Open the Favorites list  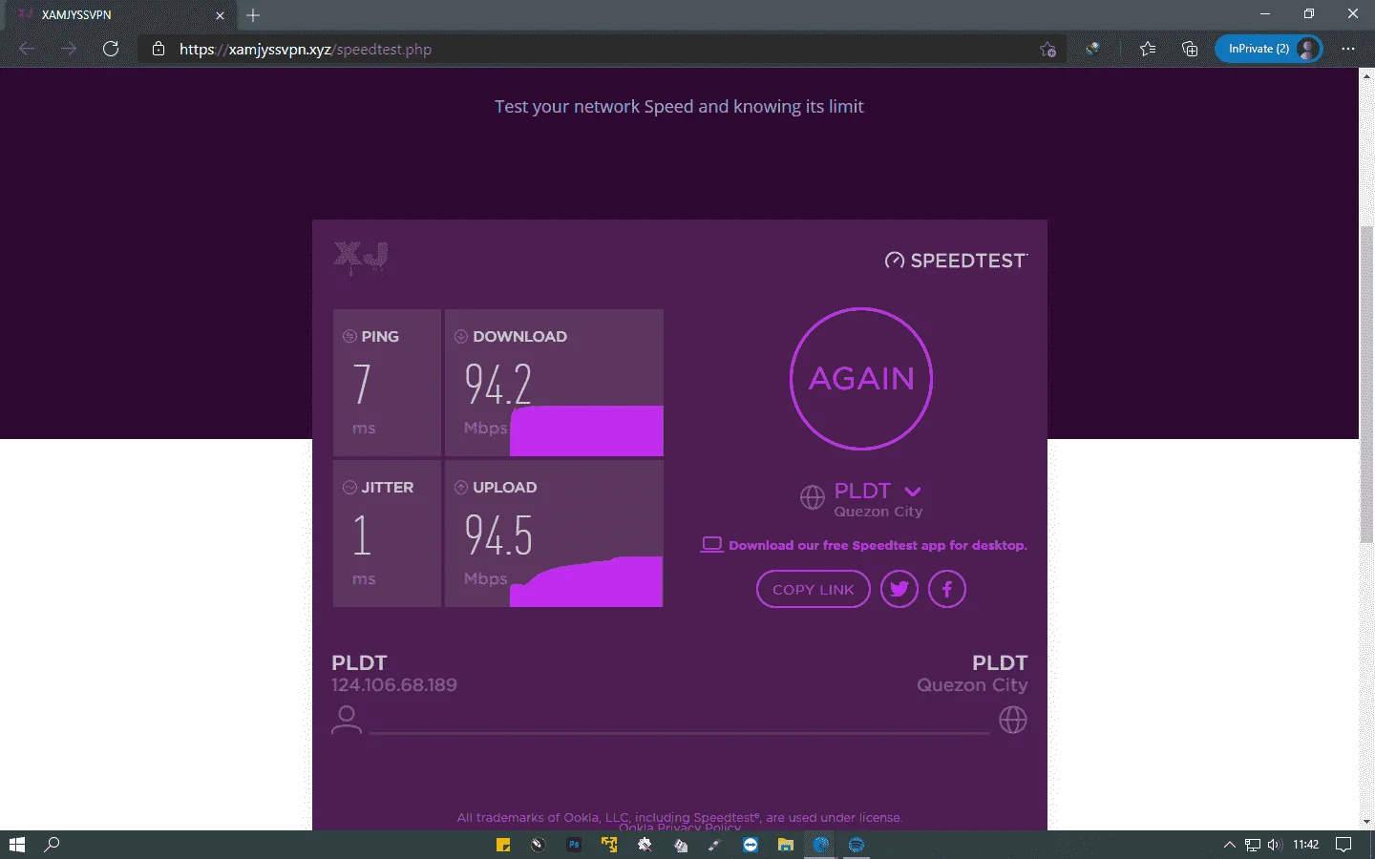pyautogui.click(x=1148, y=49)
